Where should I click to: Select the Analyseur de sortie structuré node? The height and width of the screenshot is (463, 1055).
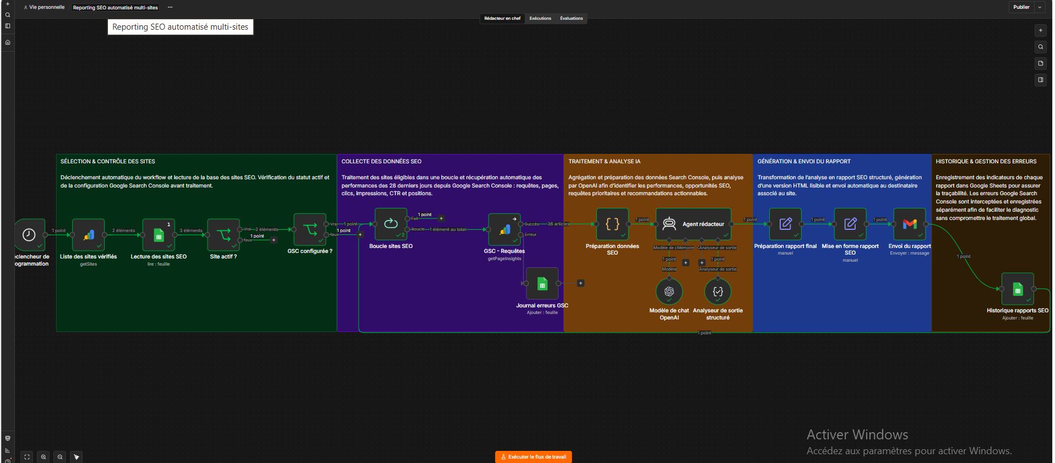point(718,291)
